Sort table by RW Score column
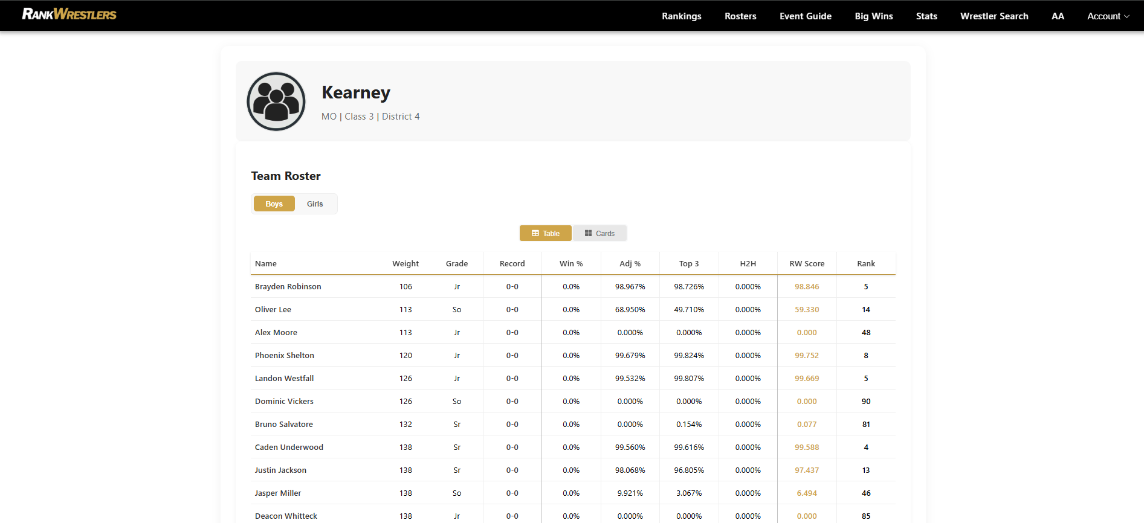 coord(806,264)
